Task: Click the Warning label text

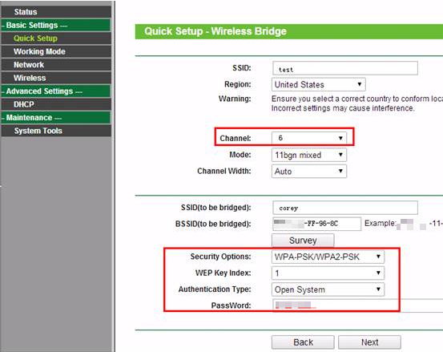Action: click(235, 99)
